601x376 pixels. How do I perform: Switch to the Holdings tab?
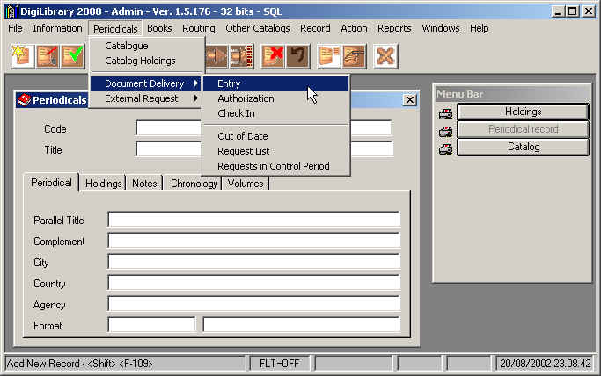[104, 184]
